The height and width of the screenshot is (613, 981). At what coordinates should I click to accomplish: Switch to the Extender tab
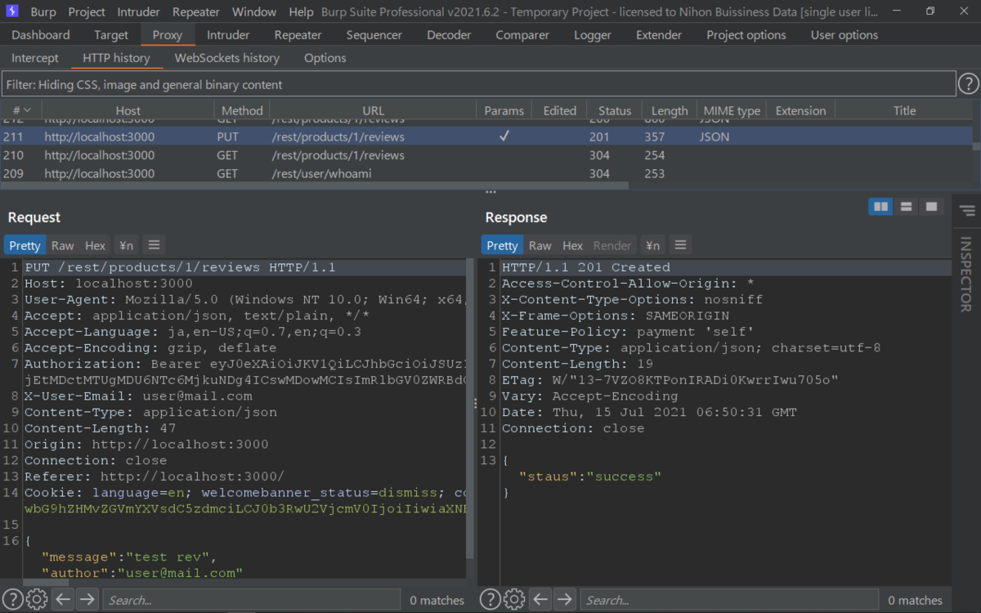click(x=659, y=35)
